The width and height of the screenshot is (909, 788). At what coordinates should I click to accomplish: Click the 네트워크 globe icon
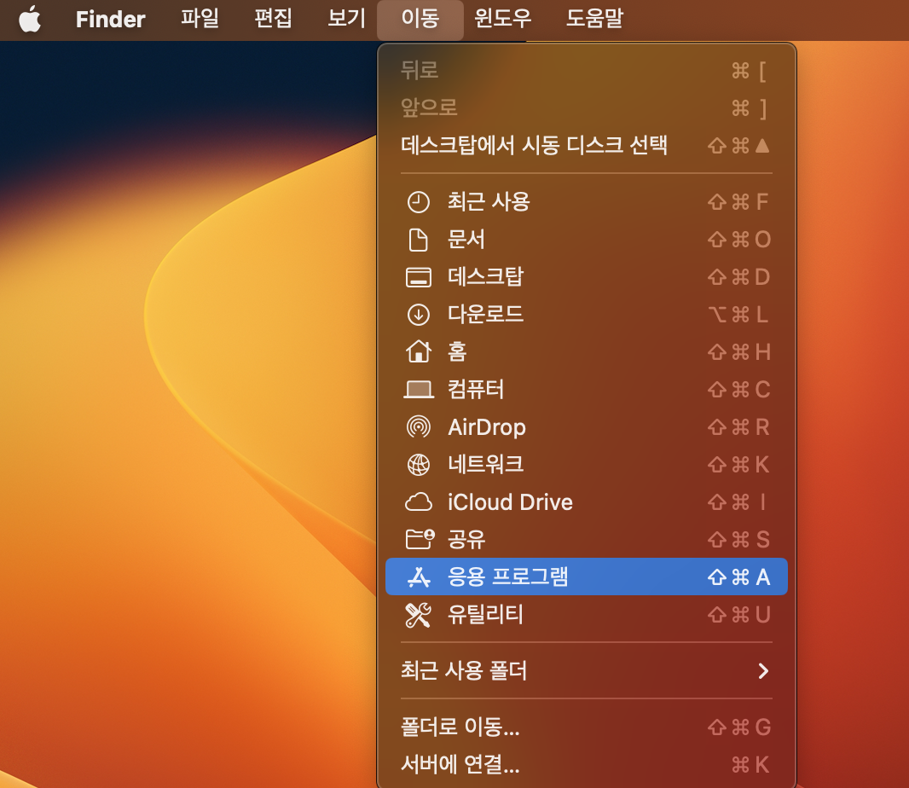419,465
